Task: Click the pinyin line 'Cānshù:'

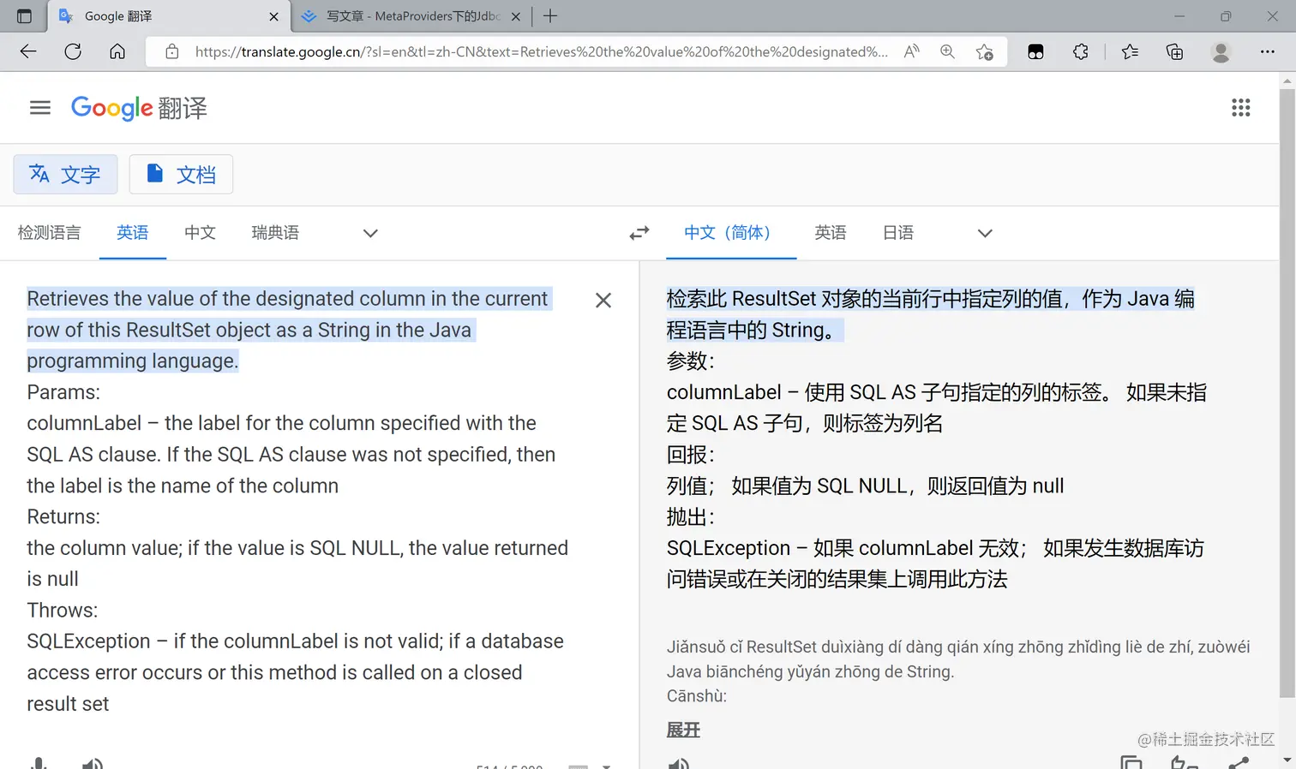Action: [697, 696]
